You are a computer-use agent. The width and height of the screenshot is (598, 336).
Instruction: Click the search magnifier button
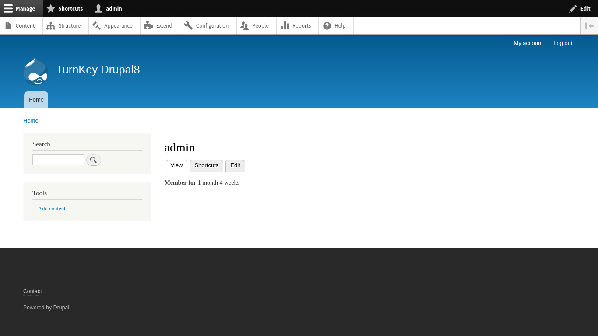click(93, 160)
